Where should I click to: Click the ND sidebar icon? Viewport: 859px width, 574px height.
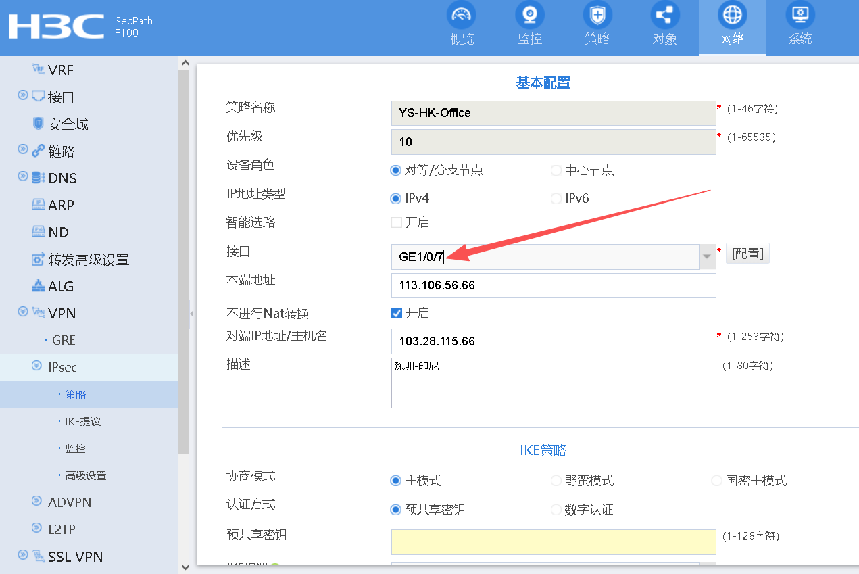point(38,231)
